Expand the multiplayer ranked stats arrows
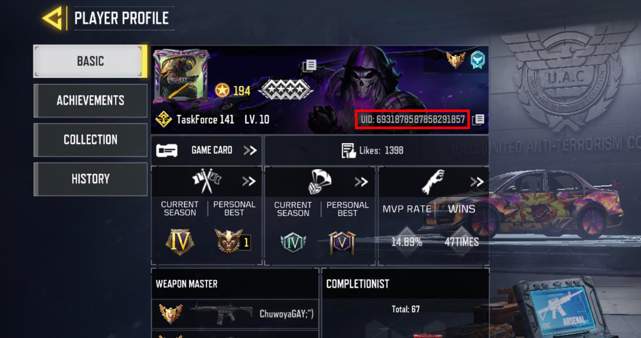641x338 pixels. pos(249,181)
